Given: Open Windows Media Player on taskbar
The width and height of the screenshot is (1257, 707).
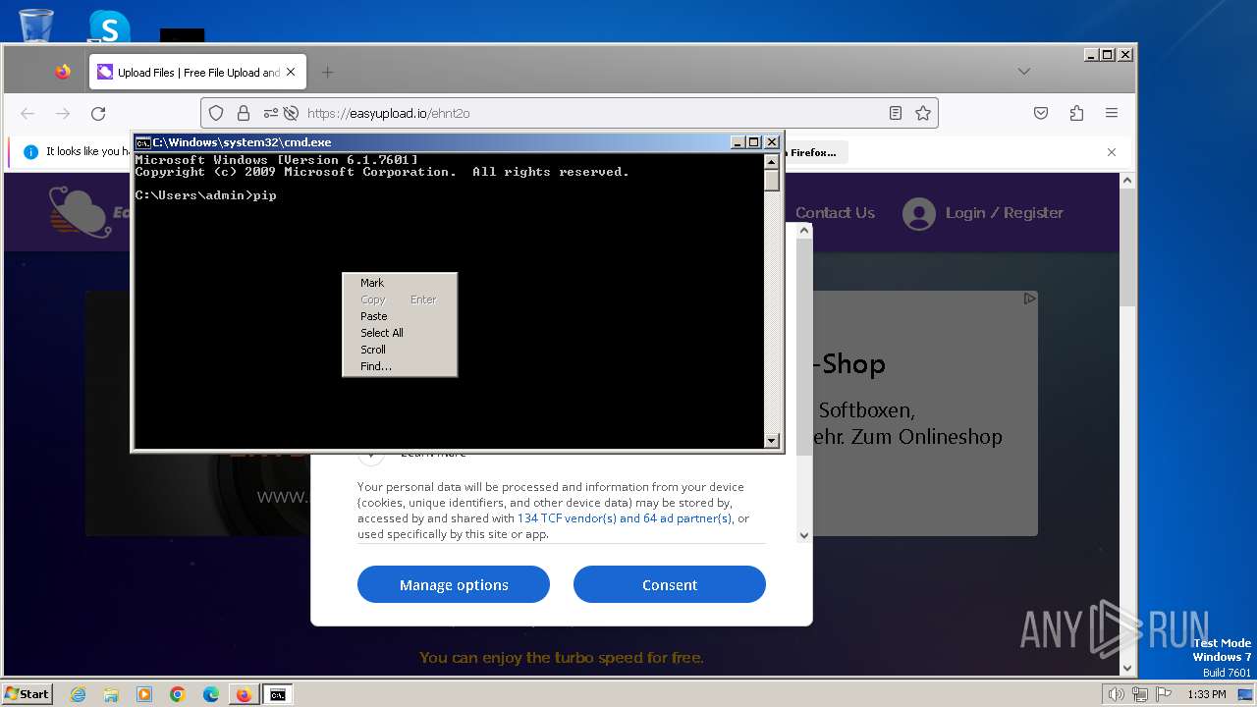Looking at the screenshot, I should coord(144,694).
